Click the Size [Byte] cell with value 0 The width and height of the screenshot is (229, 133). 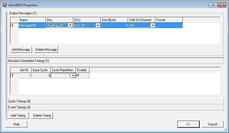[114, 25]
